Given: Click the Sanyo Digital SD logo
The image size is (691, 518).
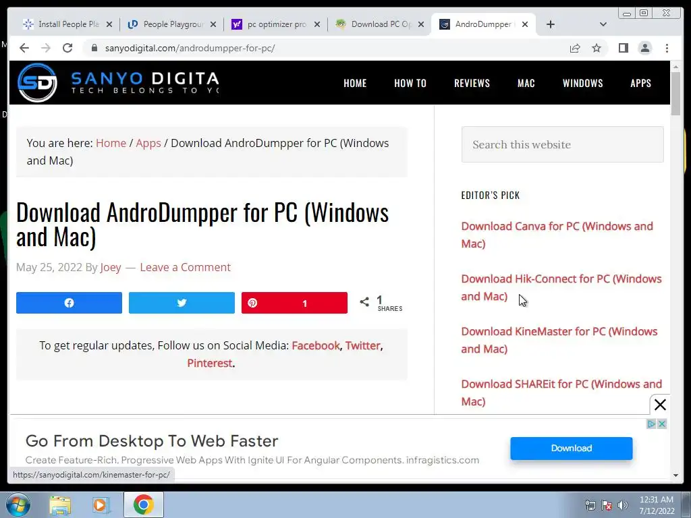Looking at the screenshot, I should pyautogui.click(x=37, y=83).
